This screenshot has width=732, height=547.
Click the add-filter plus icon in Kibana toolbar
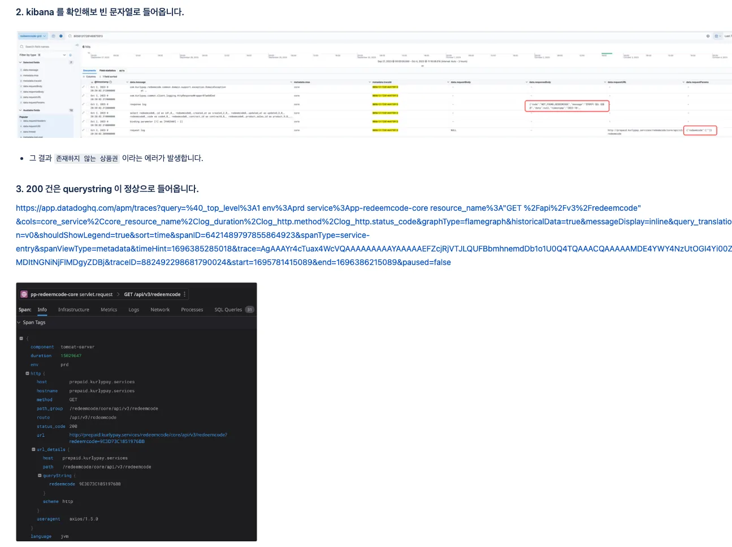pyautogui.click(x=61, y=36)
